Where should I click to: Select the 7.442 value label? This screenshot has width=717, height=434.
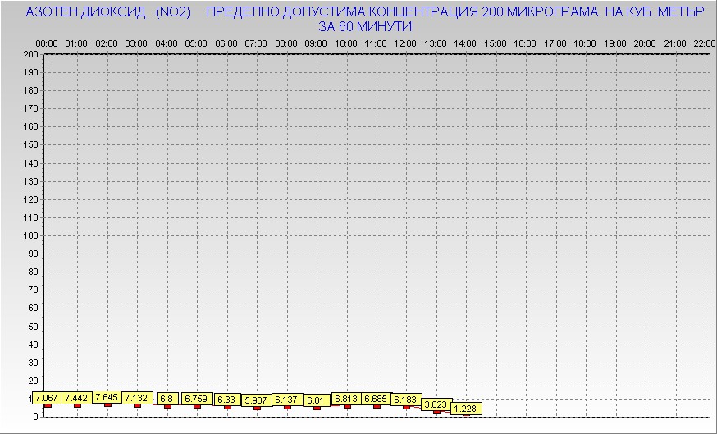77,398
